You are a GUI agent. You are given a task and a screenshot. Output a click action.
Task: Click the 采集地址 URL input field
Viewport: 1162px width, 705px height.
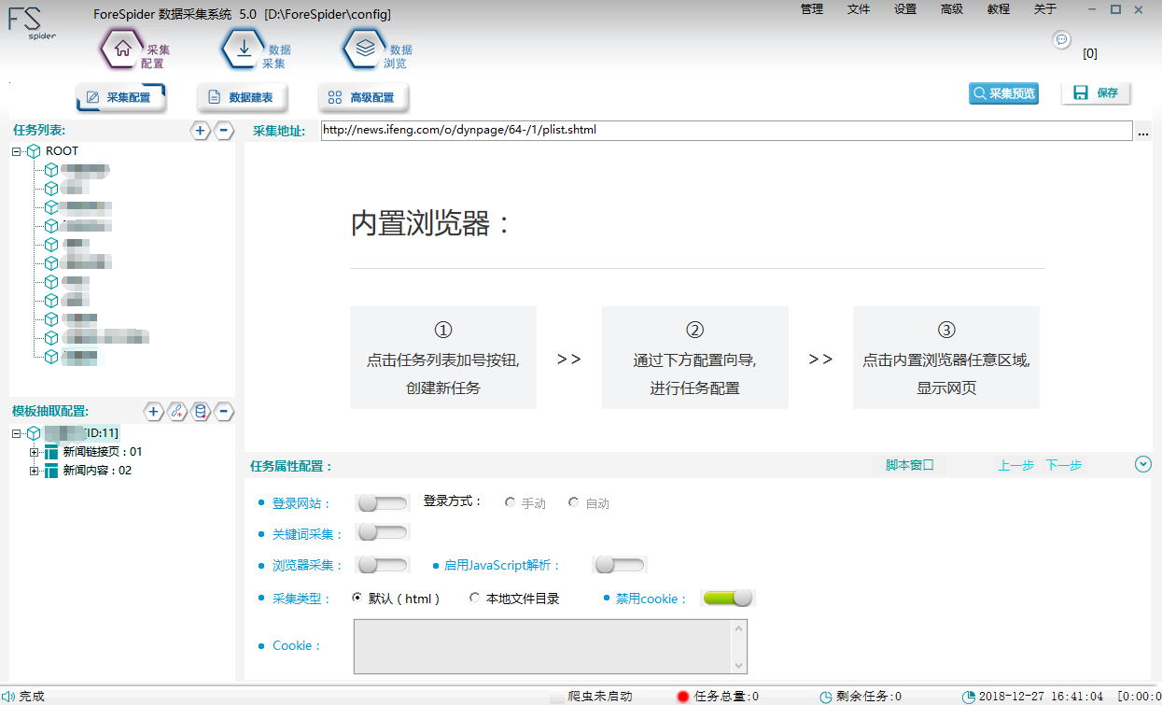[x=726, y=131]
